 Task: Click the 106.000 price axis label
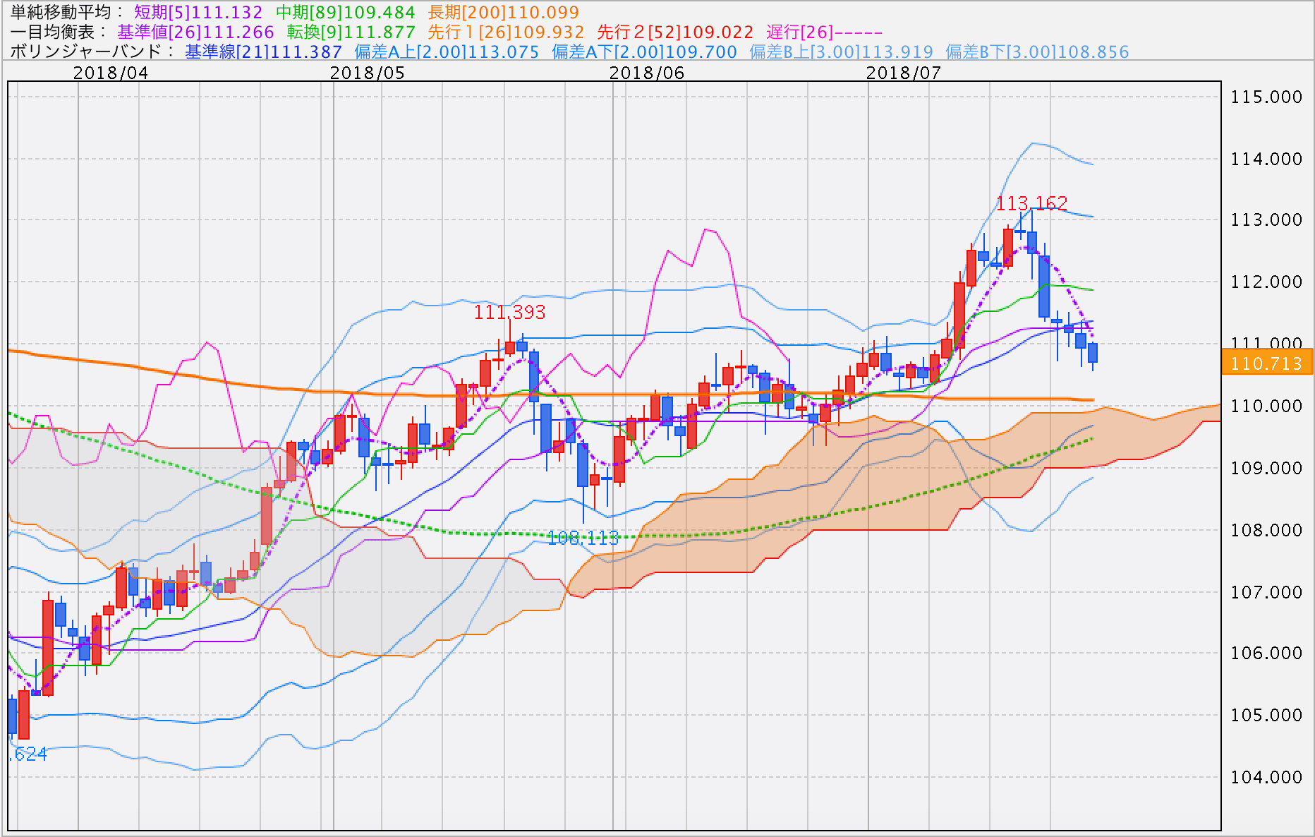[1266, 654]
